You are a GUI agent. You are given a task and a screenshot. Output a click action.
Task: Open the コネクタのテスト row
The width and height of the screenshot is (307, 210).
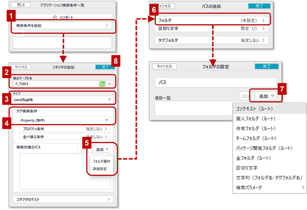[63, 199]
